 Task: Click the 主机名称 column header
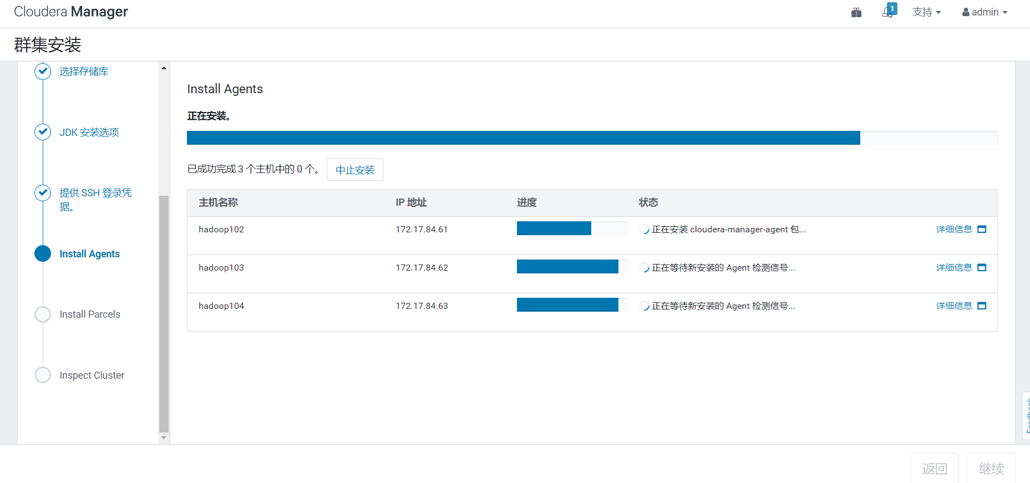pyautogui.click(x=219, y=203)
